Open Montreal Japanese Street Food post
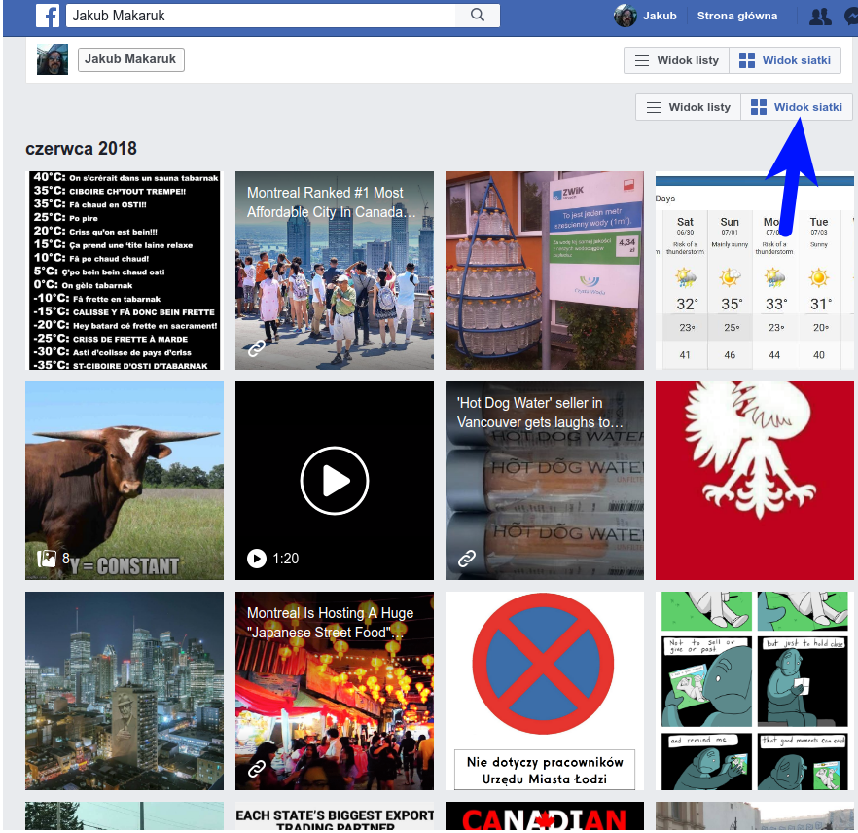 335,691
